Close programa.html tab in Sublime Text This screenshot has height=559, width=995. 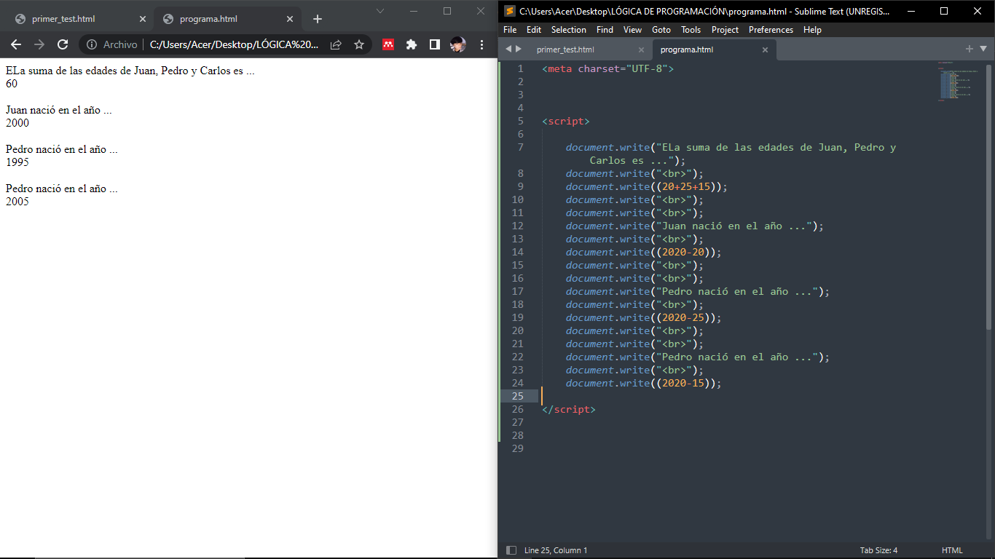[x=765, y=49]
